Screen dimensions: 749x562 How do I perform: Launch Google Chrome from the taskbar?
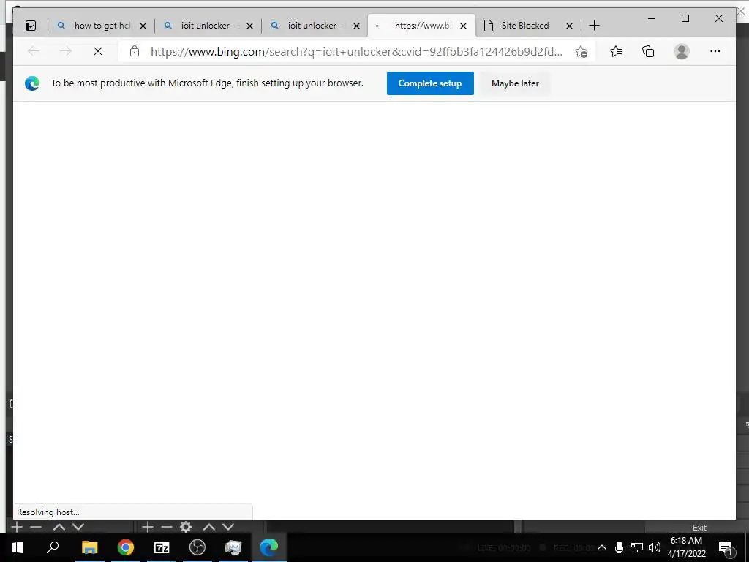[126, 547]
